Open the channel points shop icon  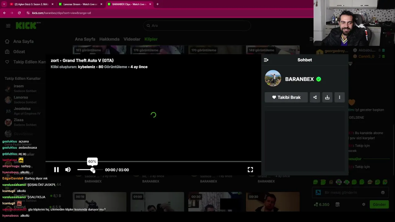pyautogui.click(x=338, y=204)
